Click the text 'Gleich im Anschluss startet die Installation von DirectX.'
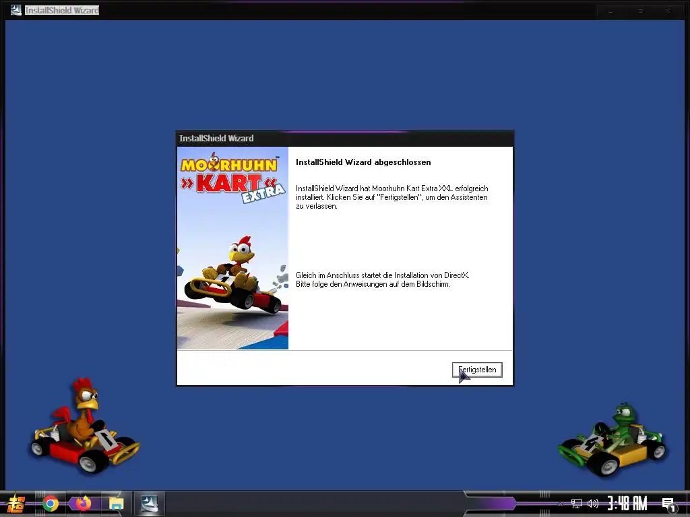The width and height of the screenshot is (690, 517). pos(383,275)
